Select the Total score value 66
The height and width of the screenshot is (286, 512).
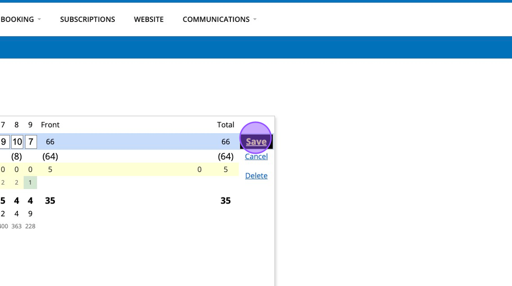pos(226,142)
